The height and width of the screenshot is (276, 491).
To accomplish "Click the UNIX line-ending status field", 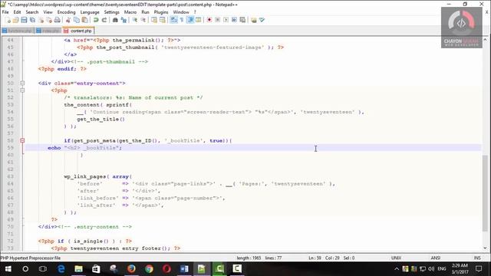I will [396, 258].
